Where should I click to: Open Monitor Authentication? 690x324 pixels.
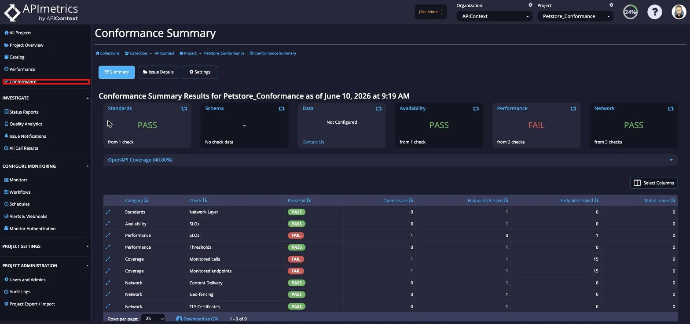pyautogui.click(x=29, y=228)
